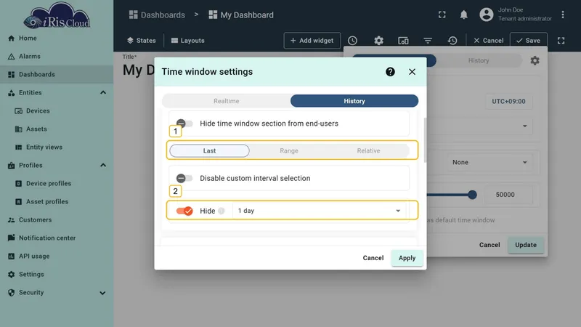581x327 pixels.
Task: Click Cancel in Time window settings dialog
Action: coord(373,258)
